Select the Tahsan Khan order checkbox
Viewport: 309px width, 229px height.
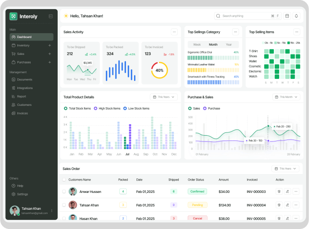click(x=64, y=205)
